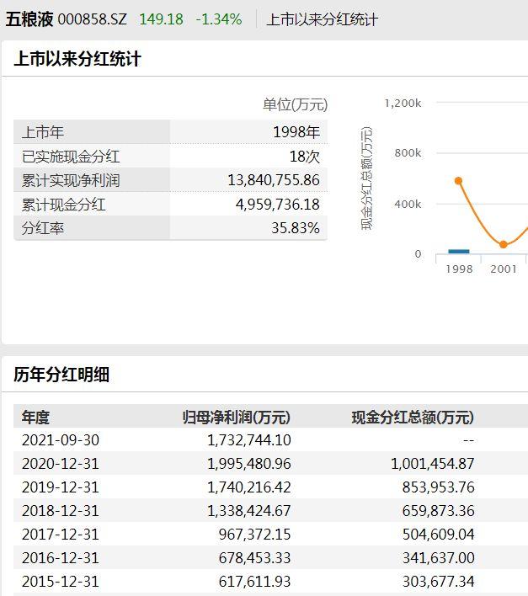Viewport: 528px width, 596px height.
Task: Click column header 年度
Action: coord(35,417)
